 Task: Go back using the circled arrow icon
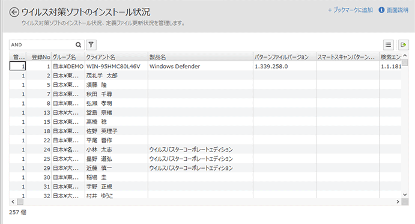[14, 12]
